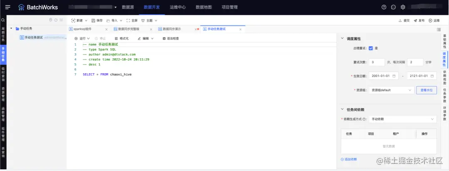
Task: Close the sparksql组件 tab
Action: click(x=106, y=30)
